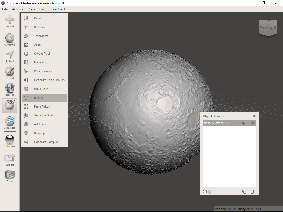The width and height of the screenshot is (283, 212).
Task: Toggle the pin on moon_66mm.stl
Action: coord(243,123)
